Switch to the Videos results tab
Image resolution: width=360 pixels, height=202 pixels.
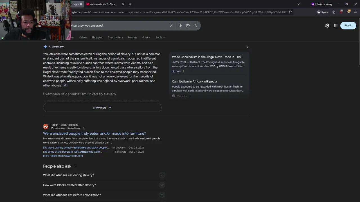pos(83,37)
